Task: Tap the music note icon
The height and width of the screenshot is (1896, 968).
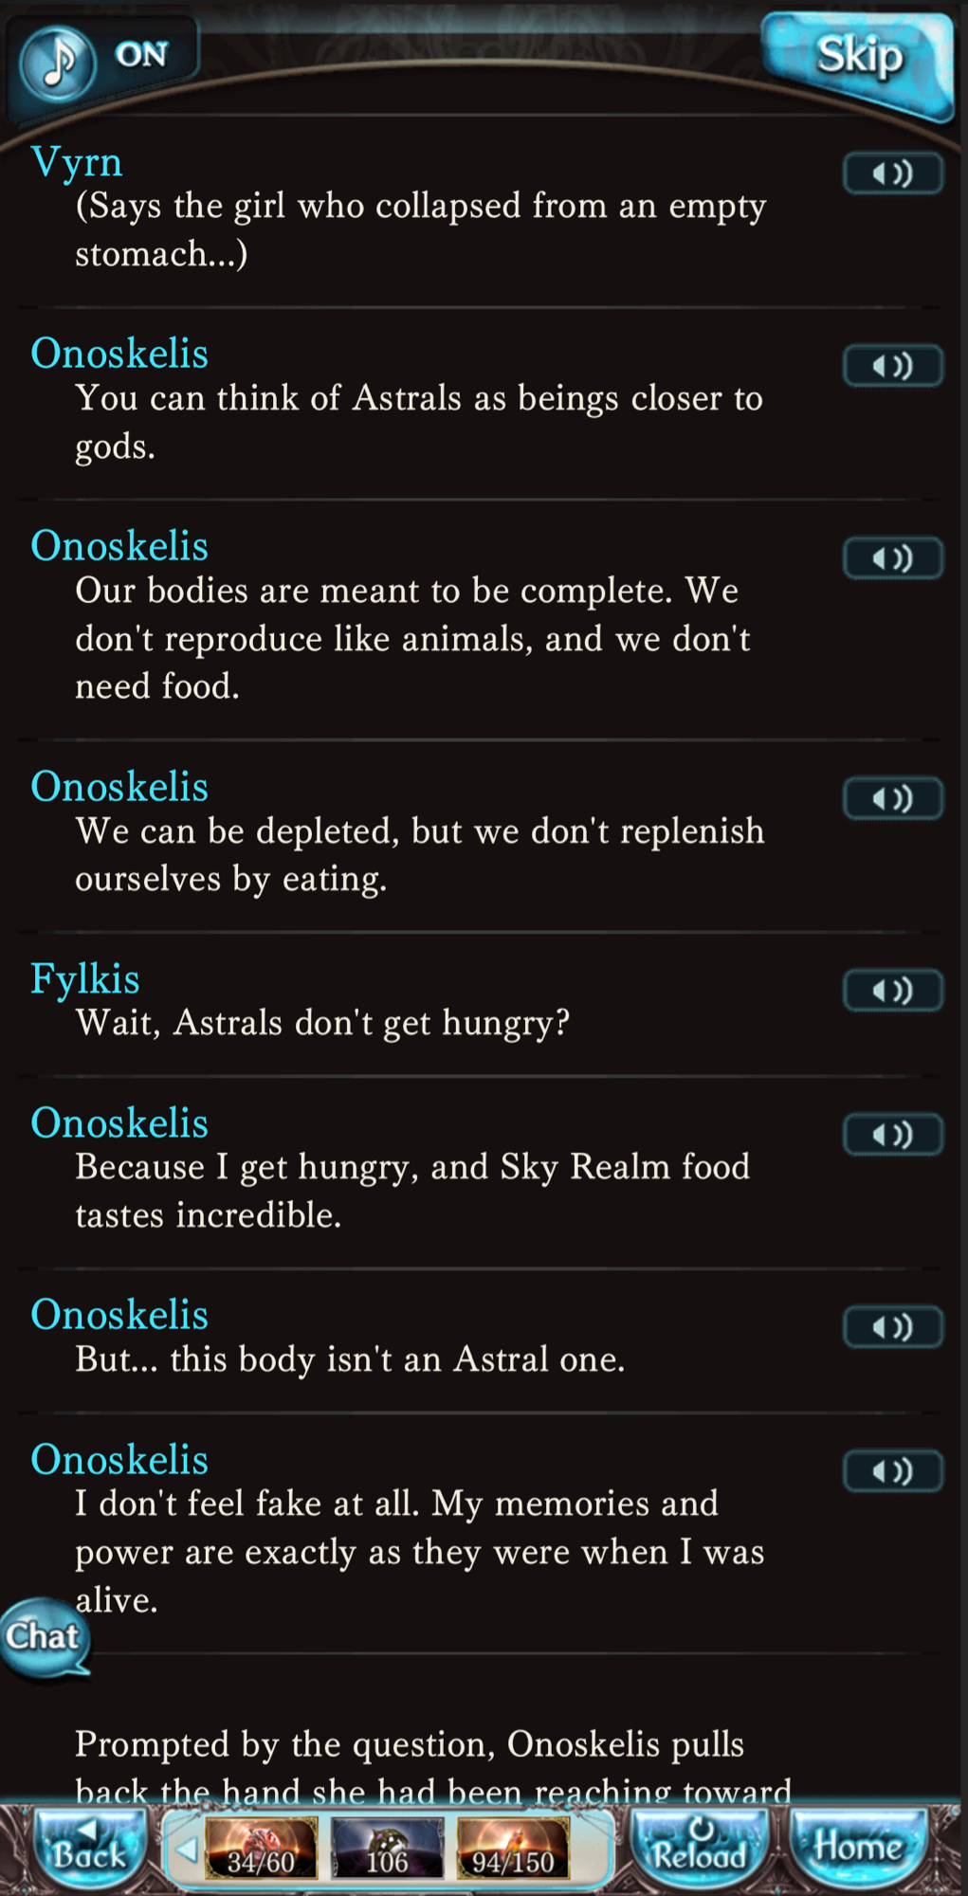Action: pyautogui.click(x=59, y=63)
